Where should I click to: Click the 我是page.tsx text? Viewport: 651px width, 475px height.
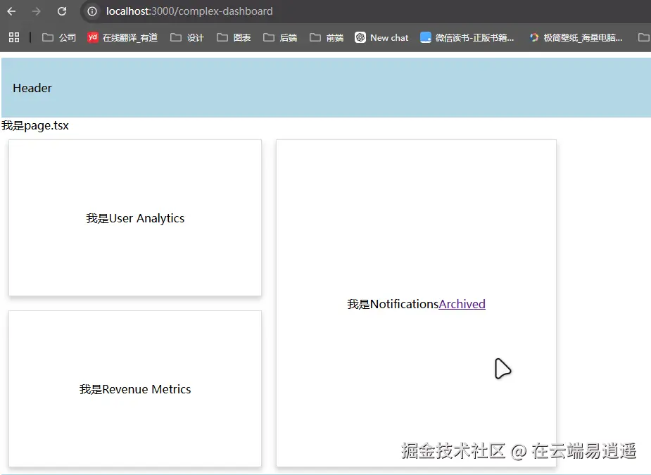point(35,125)
